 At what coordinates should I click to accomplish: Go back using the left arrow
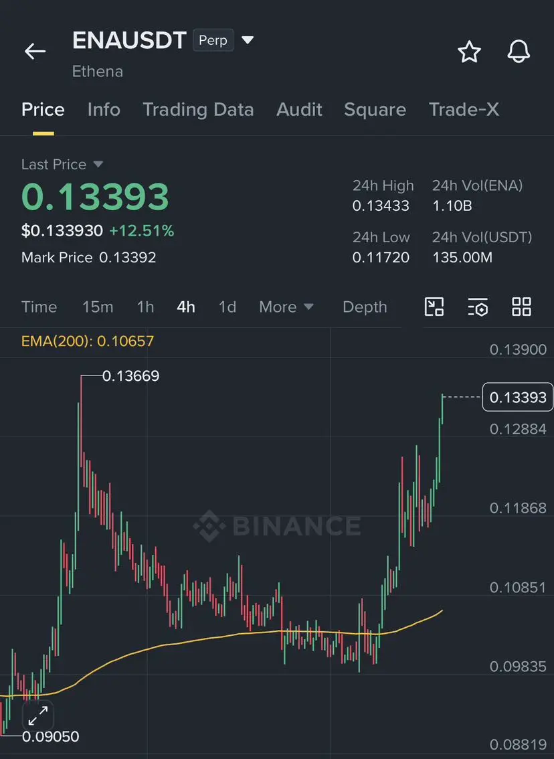35,51
